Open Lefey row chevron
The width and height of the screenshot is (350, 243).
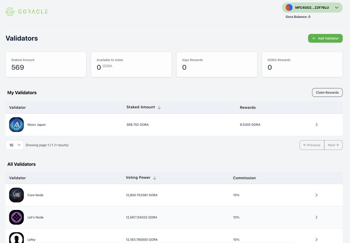tap(317, 239)
